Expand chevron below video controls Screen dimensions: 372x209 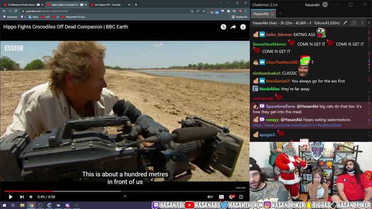coord(125,196)
